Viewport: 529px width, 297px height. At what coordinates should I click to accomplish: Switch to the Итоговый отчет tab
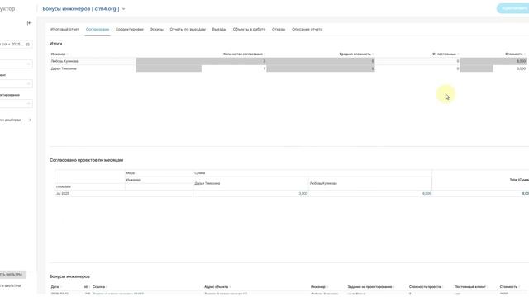pos(64,30)
